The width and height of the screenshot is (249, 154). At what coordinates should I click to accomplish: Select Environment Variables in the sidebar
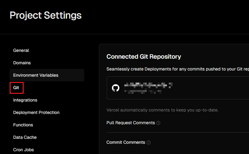pyautogui.click(x=47, y=75)
